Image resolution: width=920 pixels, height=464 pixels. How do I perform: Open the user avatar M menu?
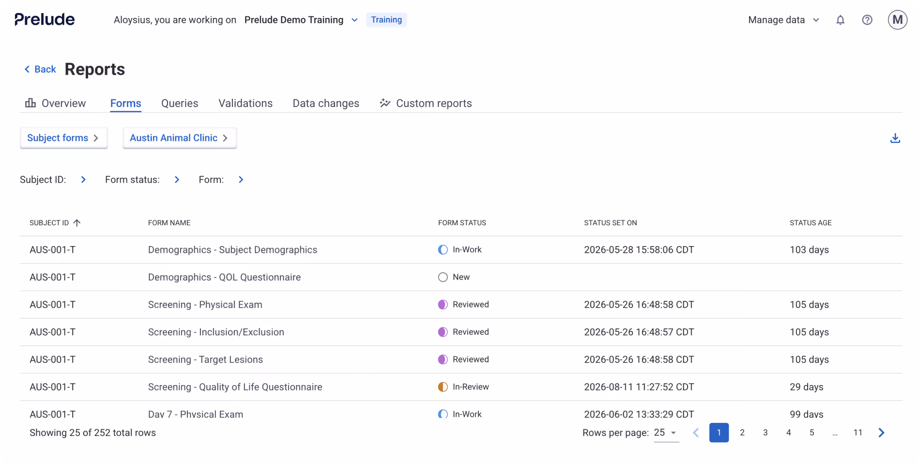click(897, 20)
